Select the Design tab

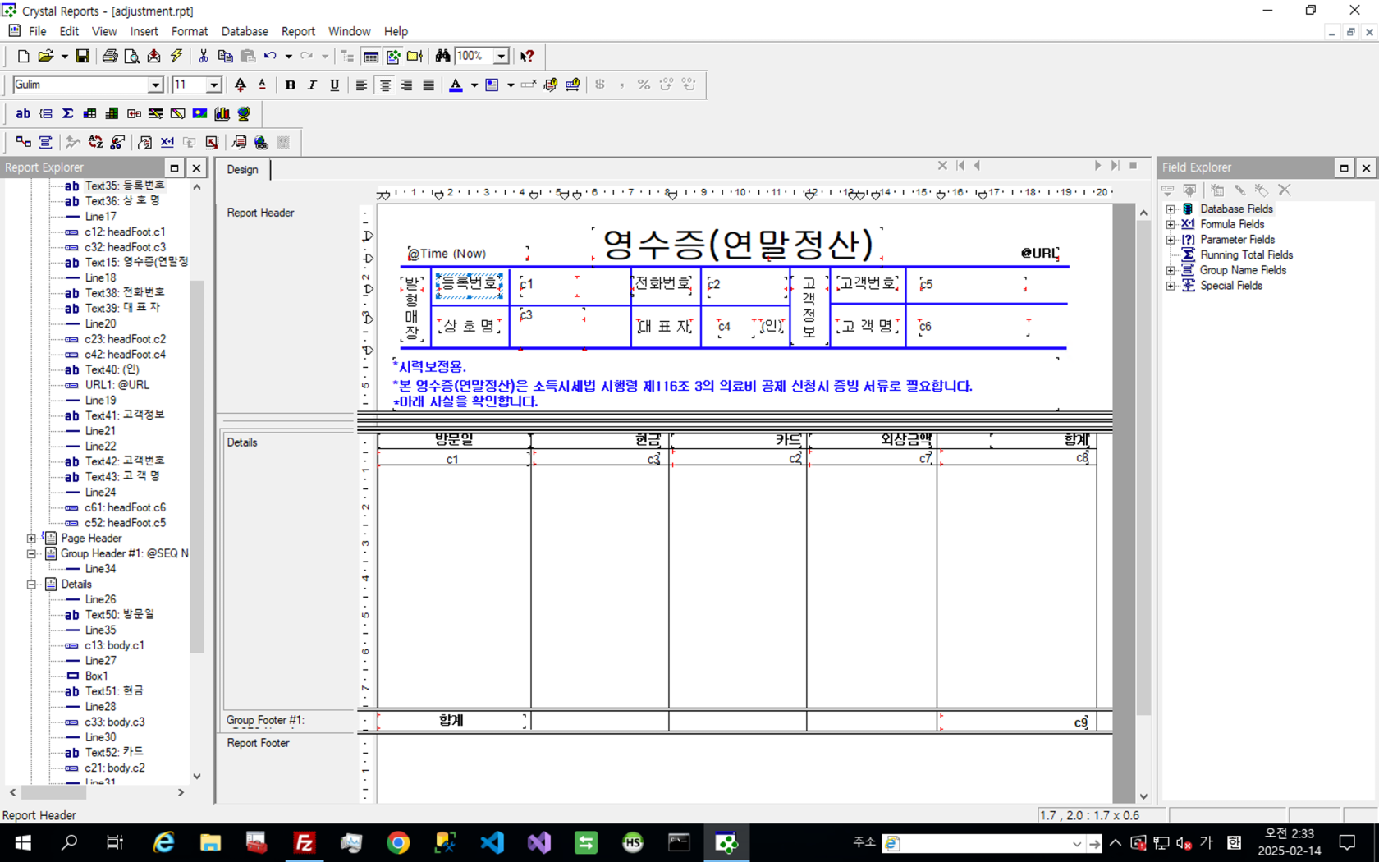(243, 169)
